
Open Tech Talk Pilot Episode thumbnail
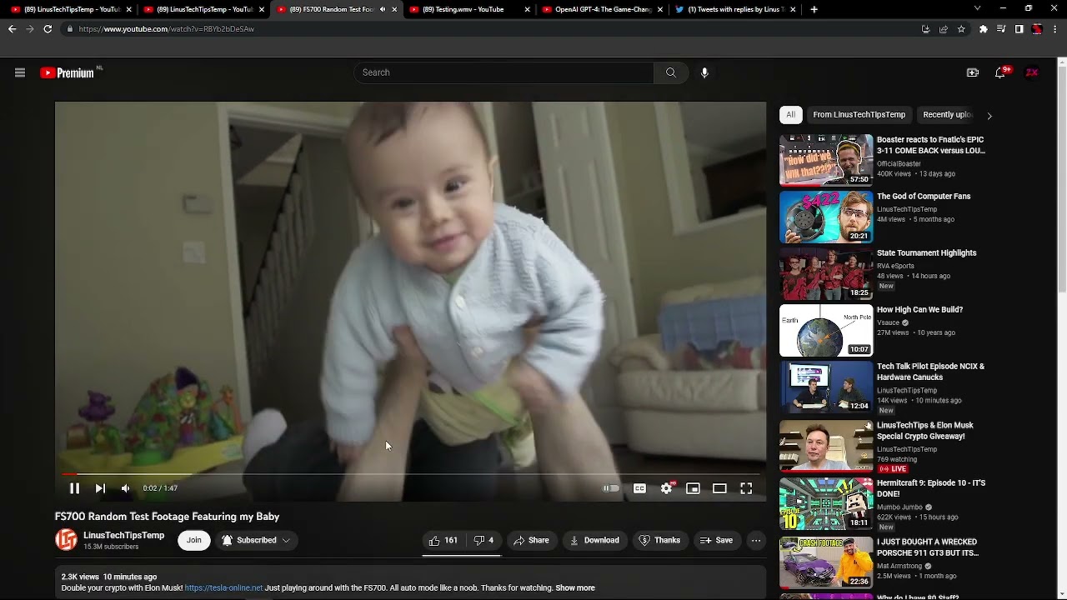[x=826, y=387]
